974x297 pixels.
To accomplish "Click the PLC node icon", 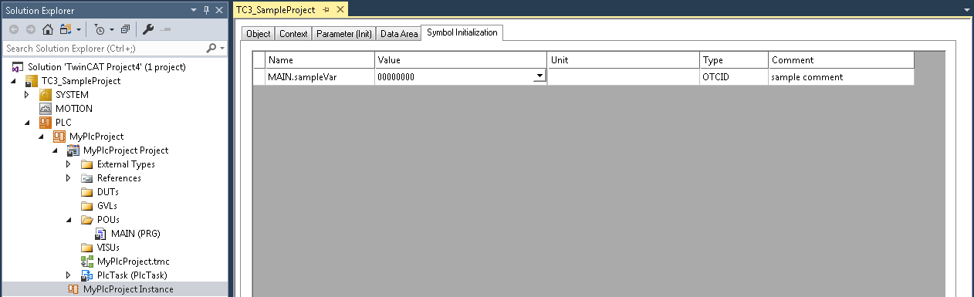I will click(x=45, y=123).
